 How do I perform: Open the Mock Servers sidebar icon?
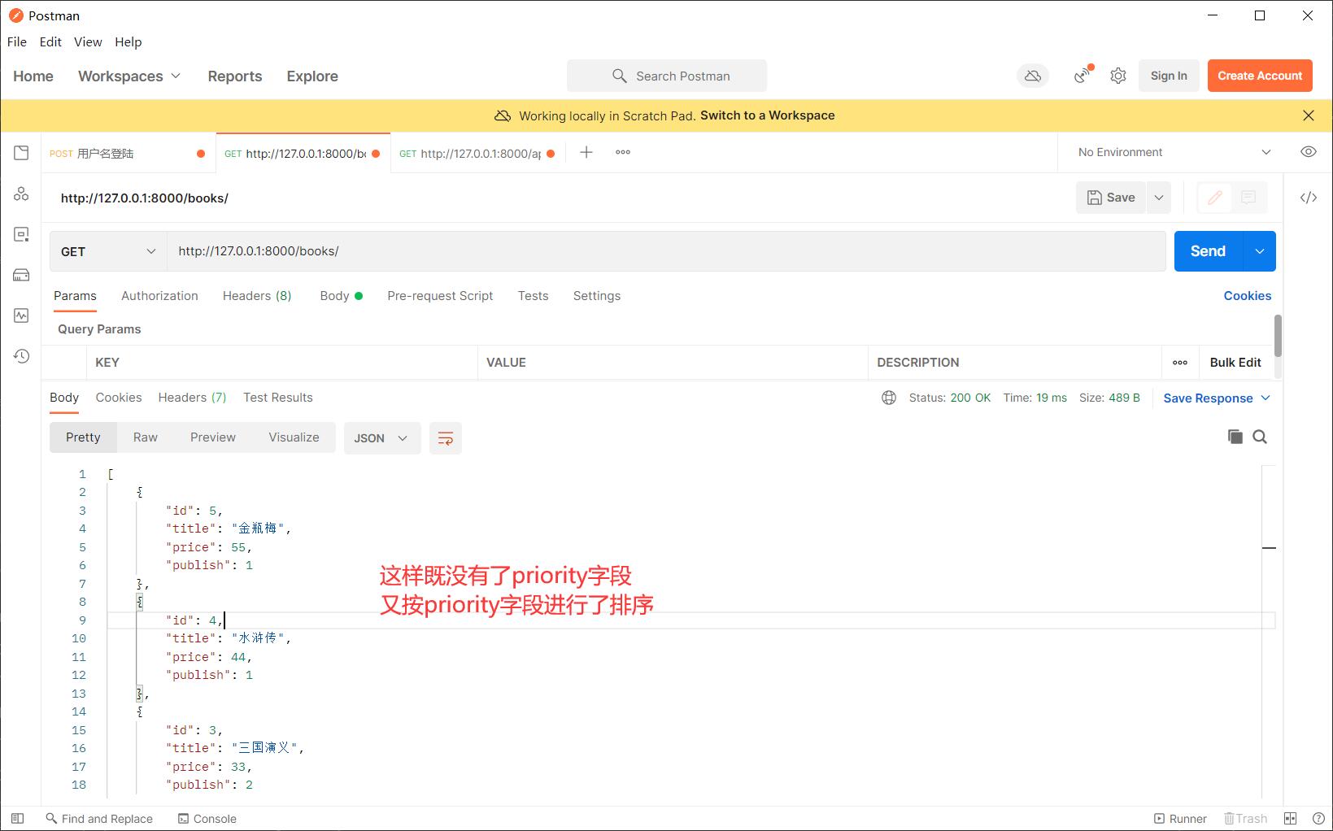click(x=21, y=275)
